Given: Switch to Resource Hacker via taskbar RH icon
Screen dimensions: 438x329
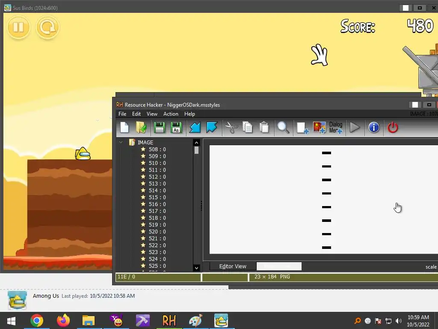Looking at the screenshot, I should tap(169, 320).
